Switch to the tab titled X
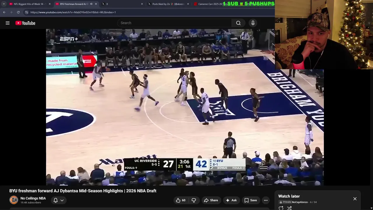This screenshot has width=373, height=210. pyautogui.click(x=122, y=4)
